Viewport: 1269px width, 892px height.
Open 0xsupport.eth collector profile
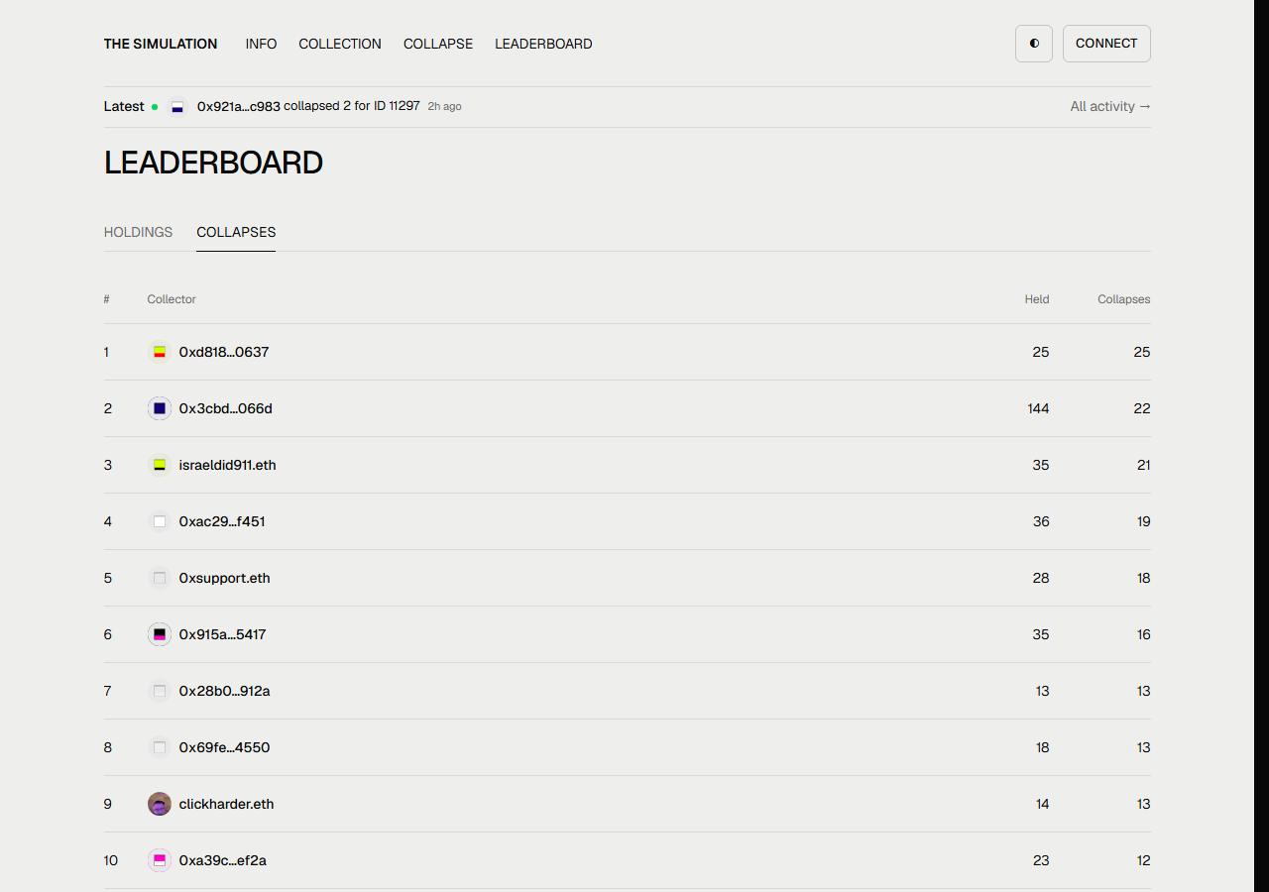(x=225, y=578)
